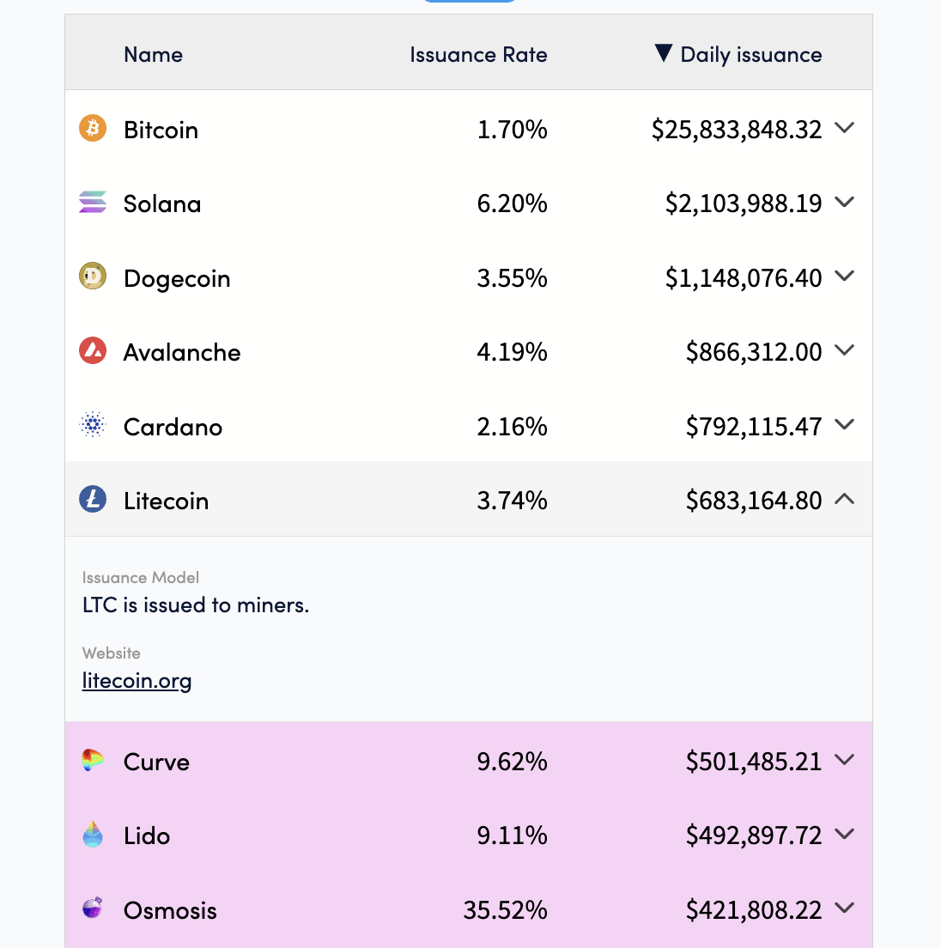Expand the Osmosis row chevron

pos(845,908)
